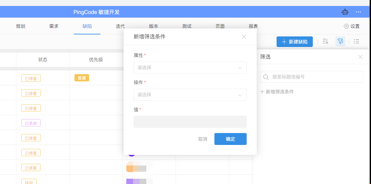
Task: Click the 已关闭 status tag
Action: point(31,123)
